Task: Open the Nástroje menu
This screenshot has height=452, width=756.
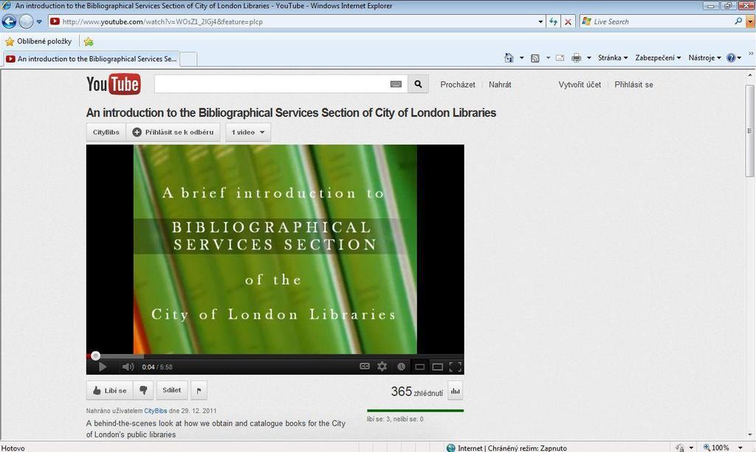Action: (704, 58)
